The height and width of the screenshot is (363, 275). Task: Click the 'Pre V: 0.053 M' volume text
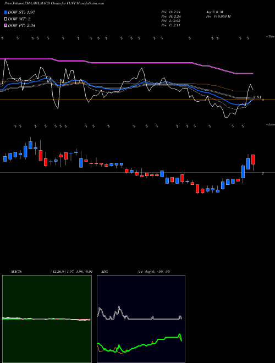tap(218, 16)
